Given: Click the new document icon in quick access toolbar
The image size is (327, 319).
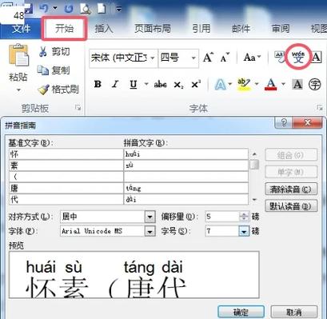Looking at the screenshot, I should pos(102,8).
